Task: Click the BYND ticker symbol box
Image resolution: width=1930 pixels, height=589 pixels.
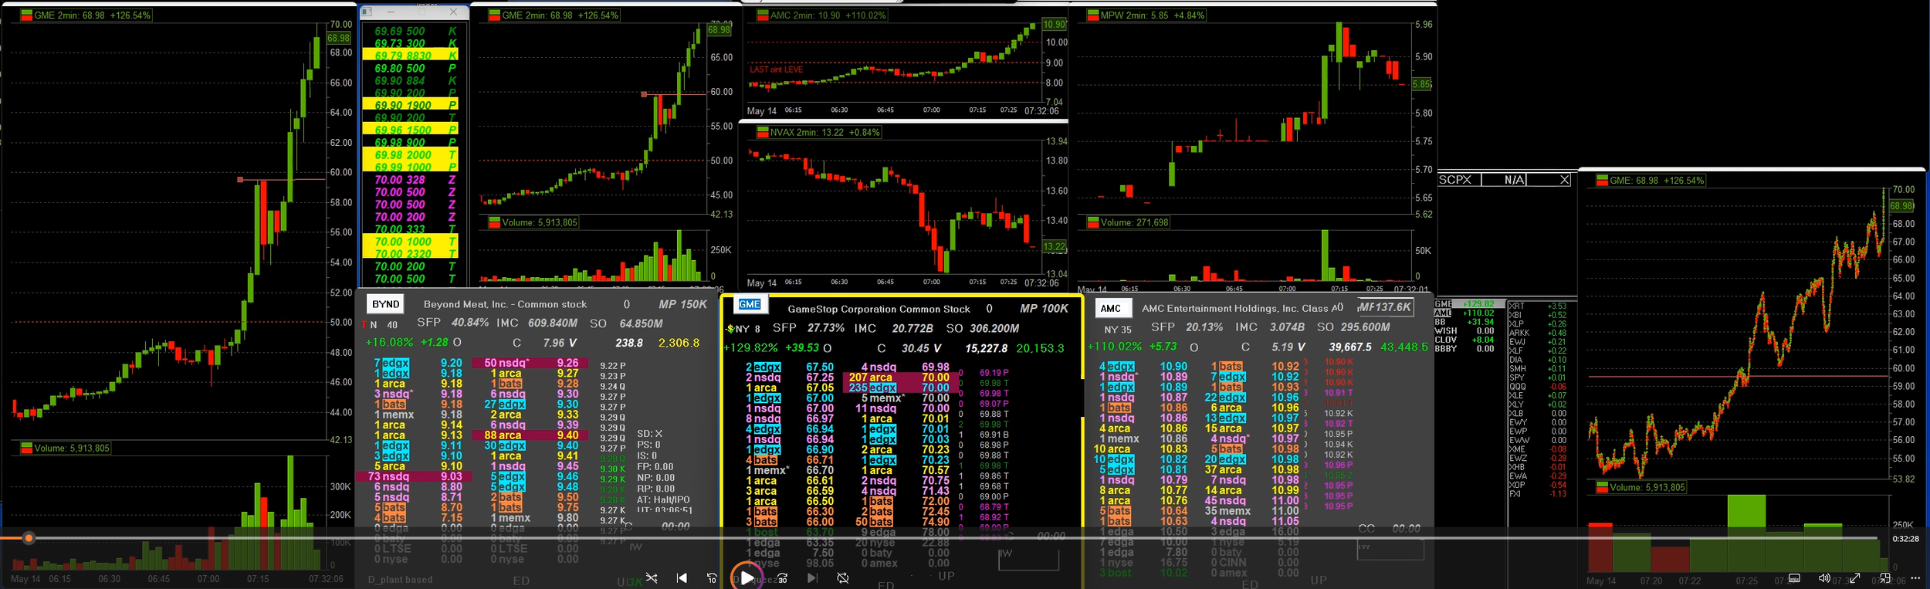Action: (x=385, y=304)
